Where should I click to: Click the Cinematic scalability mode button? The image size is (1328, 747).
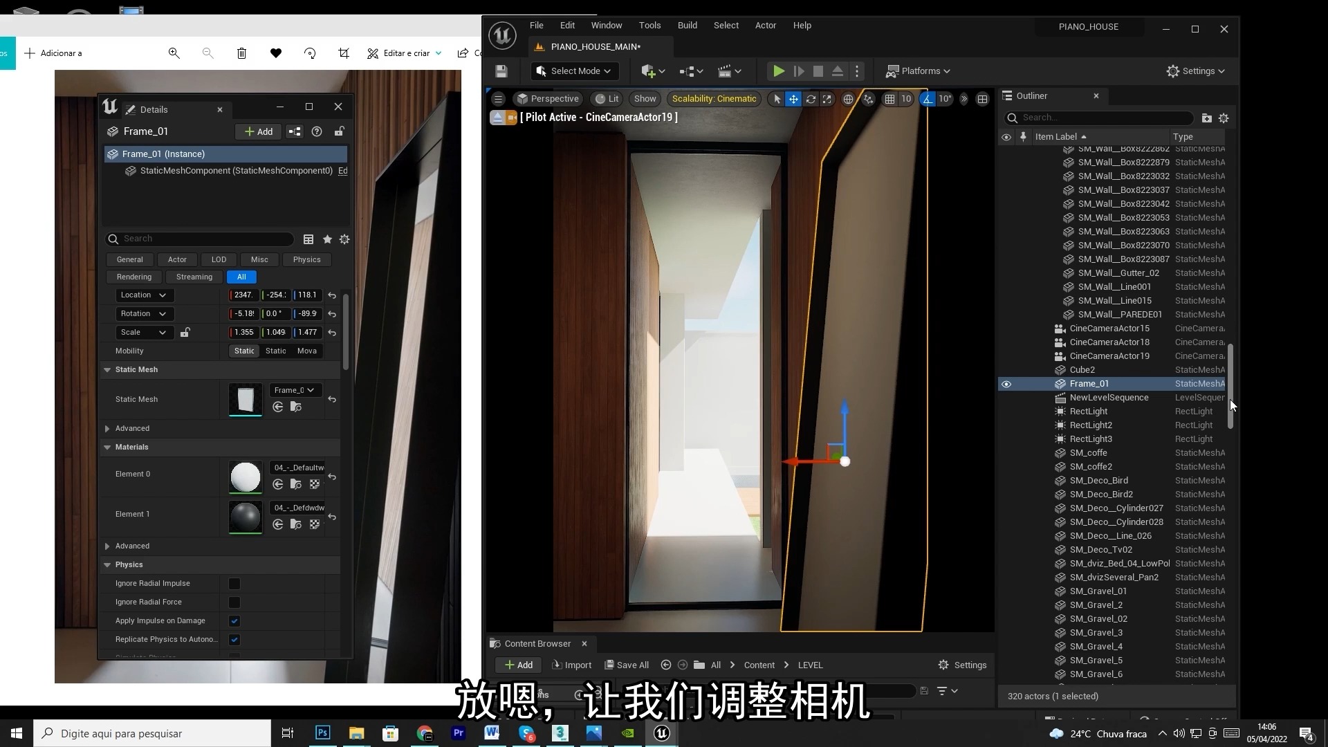(714, 98)
